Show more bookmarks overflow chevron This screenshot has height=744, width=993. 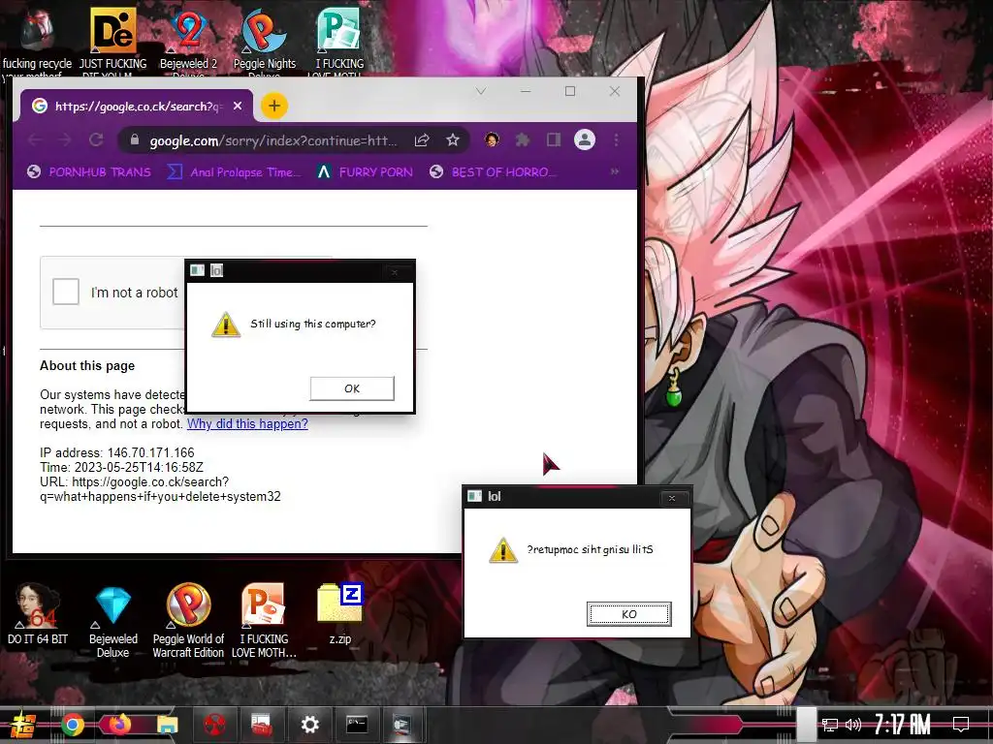pyautogui.click(x=614, y=171)
